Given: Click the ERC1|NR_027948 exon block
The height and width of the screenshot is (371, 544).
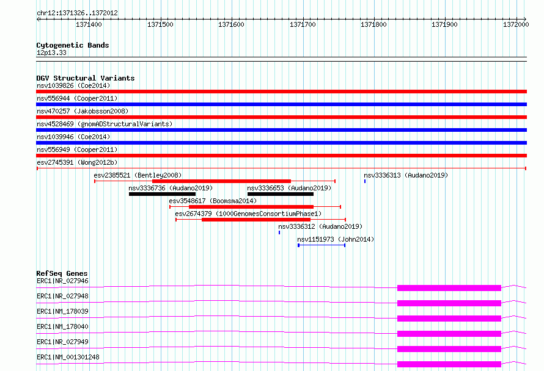Looking at the screenshot, I should pos(449,303).
